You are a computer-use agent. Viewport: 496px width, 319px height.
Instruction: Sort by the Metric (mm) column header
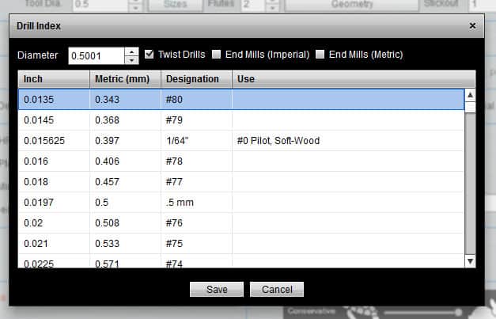tap(125, 79)
